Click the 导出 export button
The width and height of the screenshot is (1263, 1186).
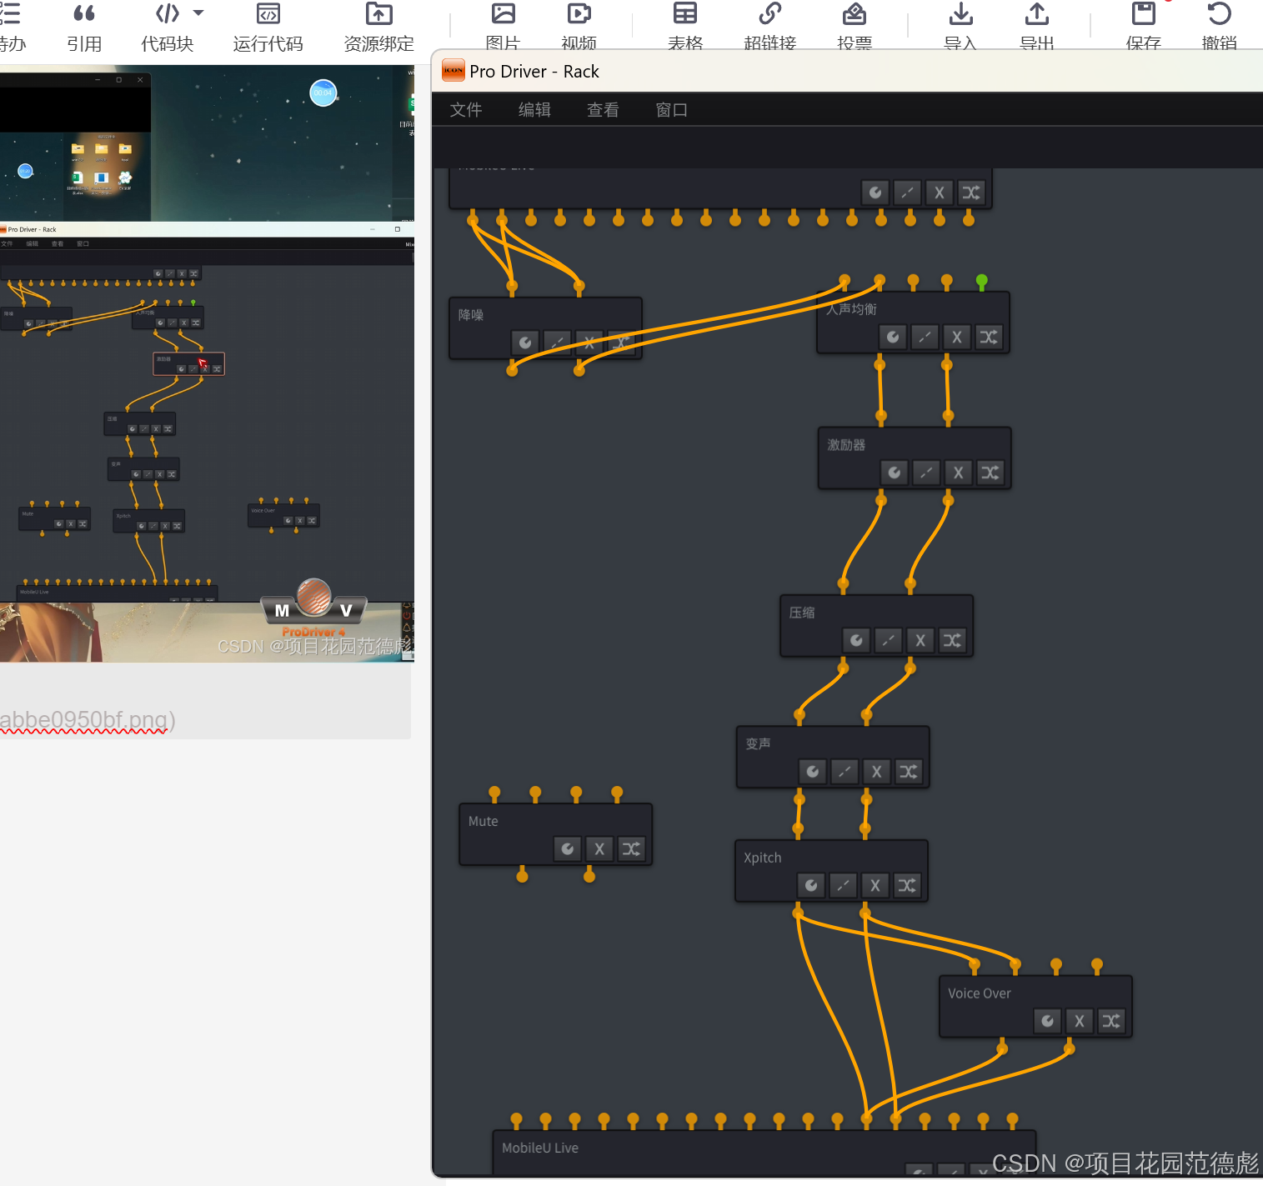click(x=1037, y=25)
